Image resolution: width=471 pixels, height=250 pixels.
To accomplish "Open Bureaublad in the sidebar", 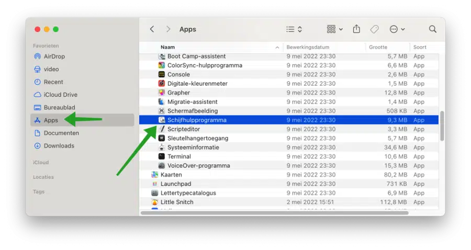I will tap(82, 107).
